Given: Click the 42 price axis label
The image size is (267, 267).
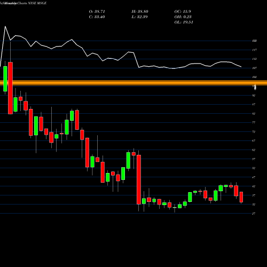Looking at the screenshot, I should (x=254, y=186).
